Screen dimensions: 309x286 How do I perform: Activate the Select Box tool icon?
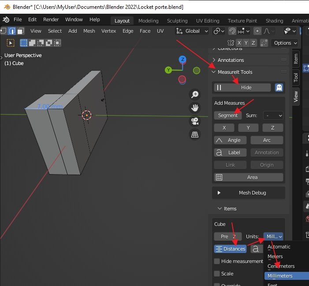pyautogui.click(x=11, y=43)
